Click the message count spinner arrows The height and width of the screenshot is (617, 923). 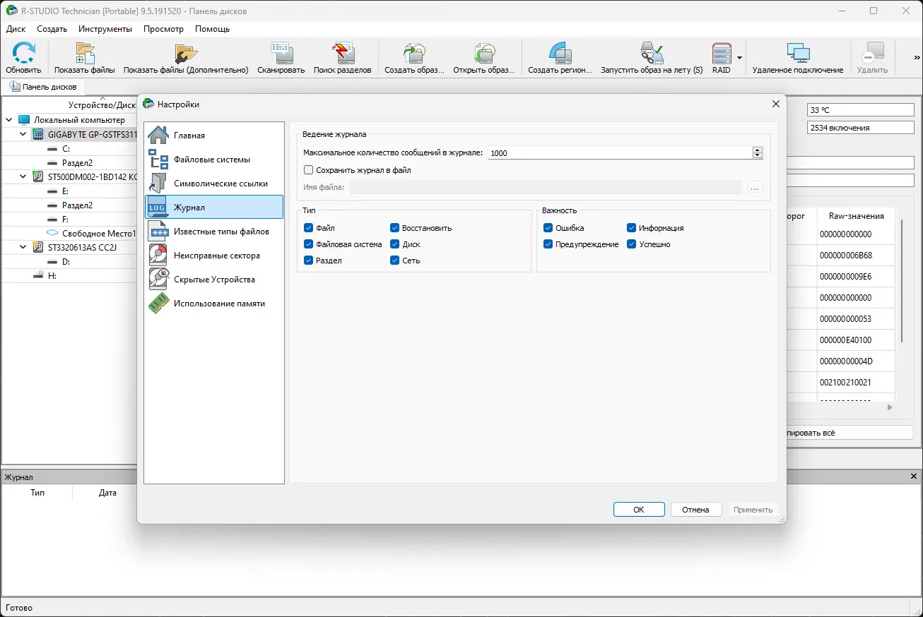point(758,152)
